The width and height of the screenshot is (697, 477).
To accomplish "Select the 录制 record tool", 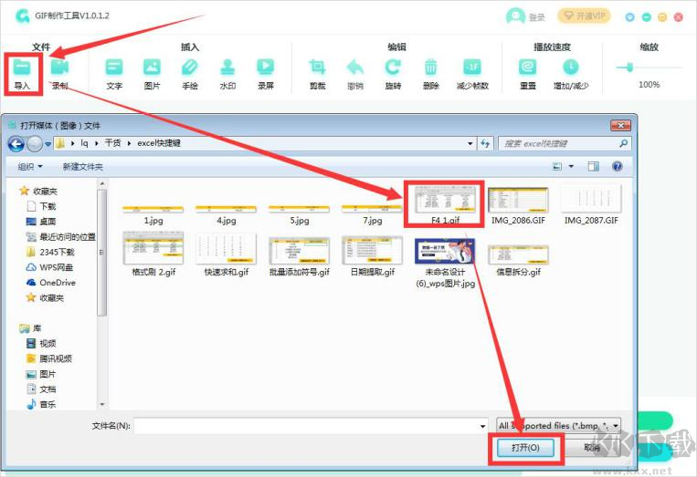I will click(x=59, y=67).
